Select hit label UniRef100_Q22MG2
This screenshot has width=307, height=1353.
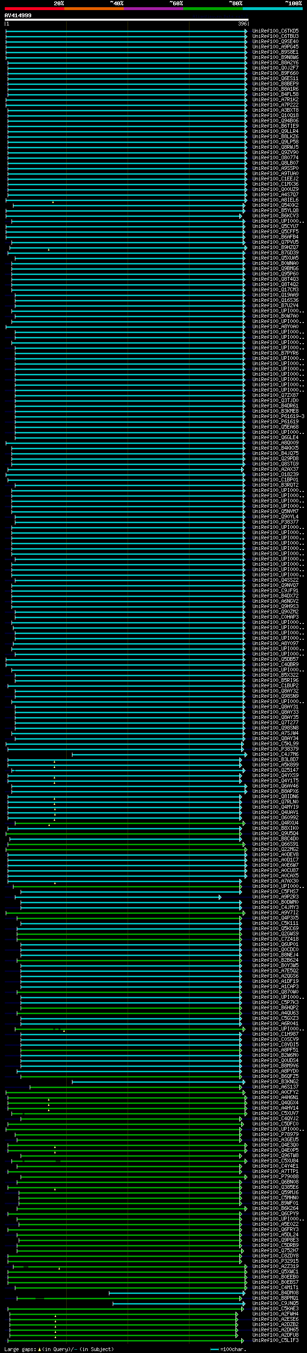pos(275,850)
